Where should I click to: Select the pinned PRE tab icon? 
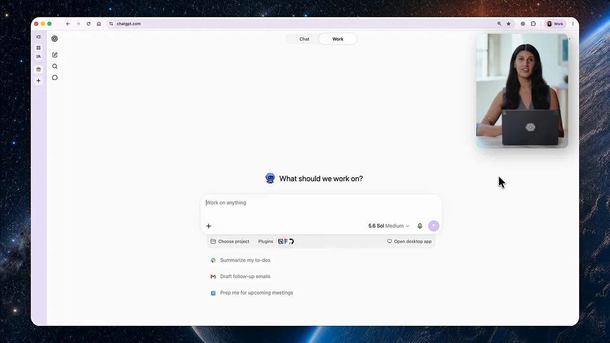(x=39, y=69)
